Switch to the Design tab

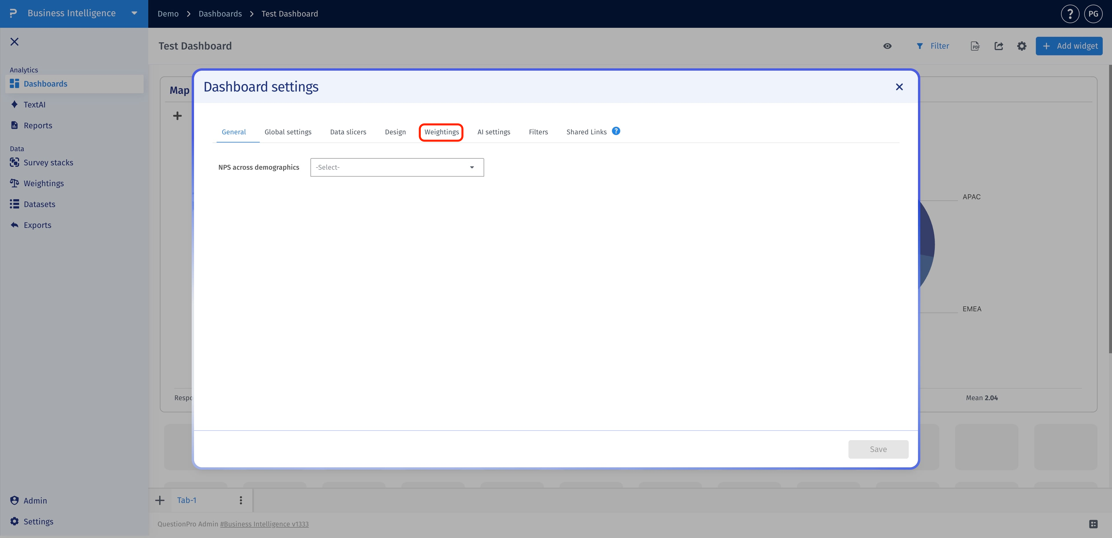[x=395, y=132]
